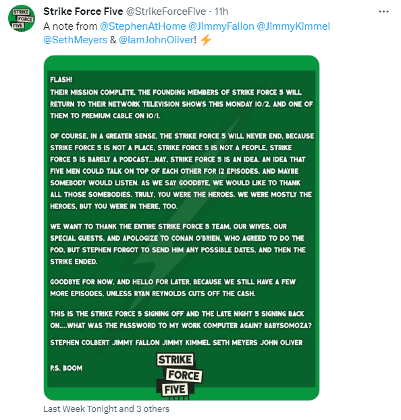Open the tweet's three-dot more options menu
The image size is (401, 420).
383,11
